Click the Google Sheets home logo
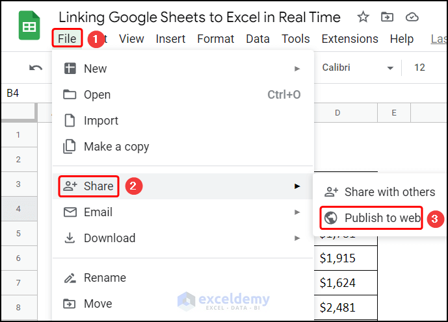Screen dimensions: 448x322 [29, 25]
